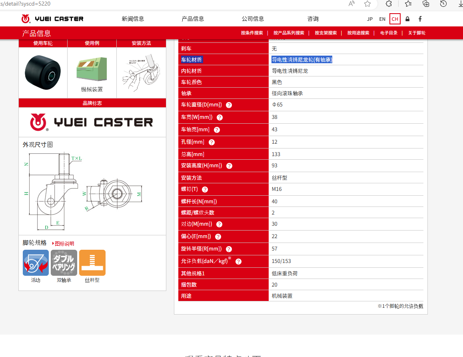463x357 pixels.
Task: Switch to the 使用例 tab
Action: coord(92,43)
